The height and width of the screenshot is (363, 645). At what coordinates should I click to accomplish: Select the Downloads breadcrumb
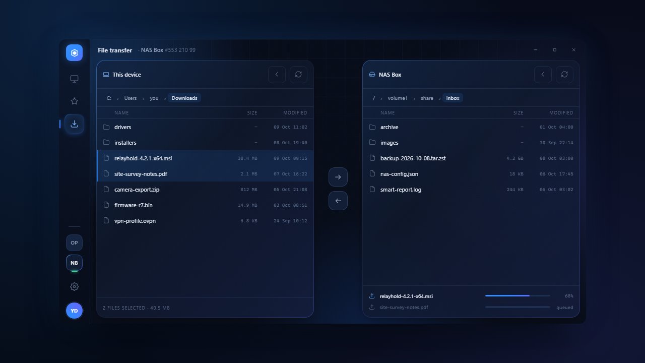click(x=184, y=98)
